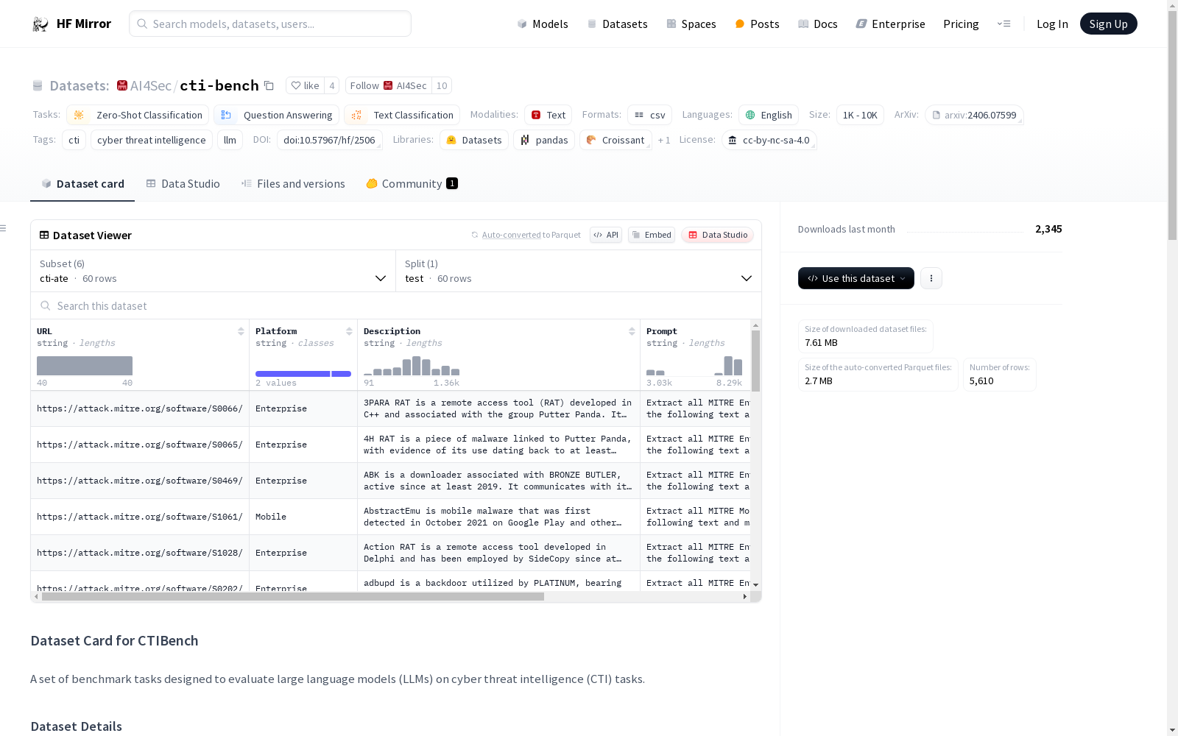Open the arxiv:2406.07599 paper tag
Screen dimensions: 1178x736
(x=974, y=115)
